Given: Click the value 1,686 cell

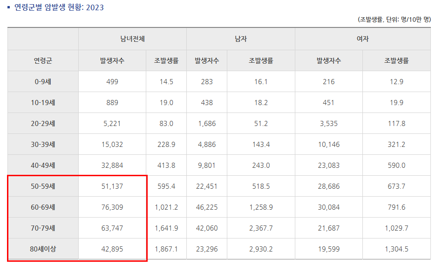Looking at the screenshot, I should tap(207, 124).
